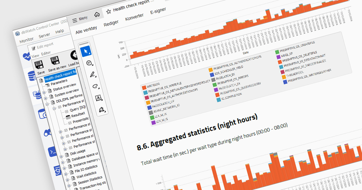Click the dbWatch Control Center logo icon
This screenshot has height=190, width=362.
point(17,33)
